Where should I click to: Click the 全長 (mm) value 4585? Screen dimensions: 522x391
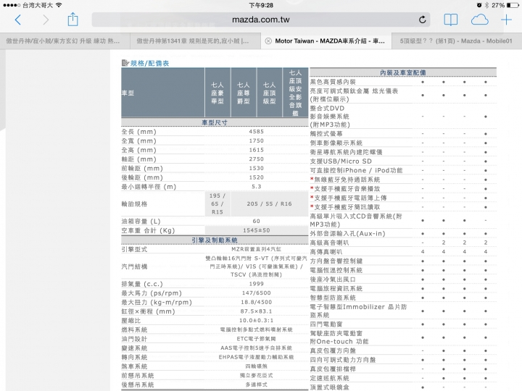pos(257,132)
